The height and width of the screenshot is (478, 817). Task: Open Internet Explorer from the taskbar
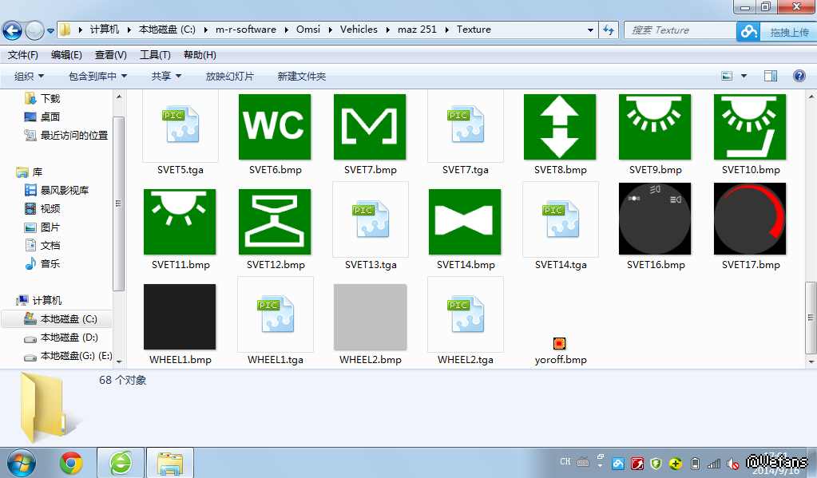click(121, 462)
